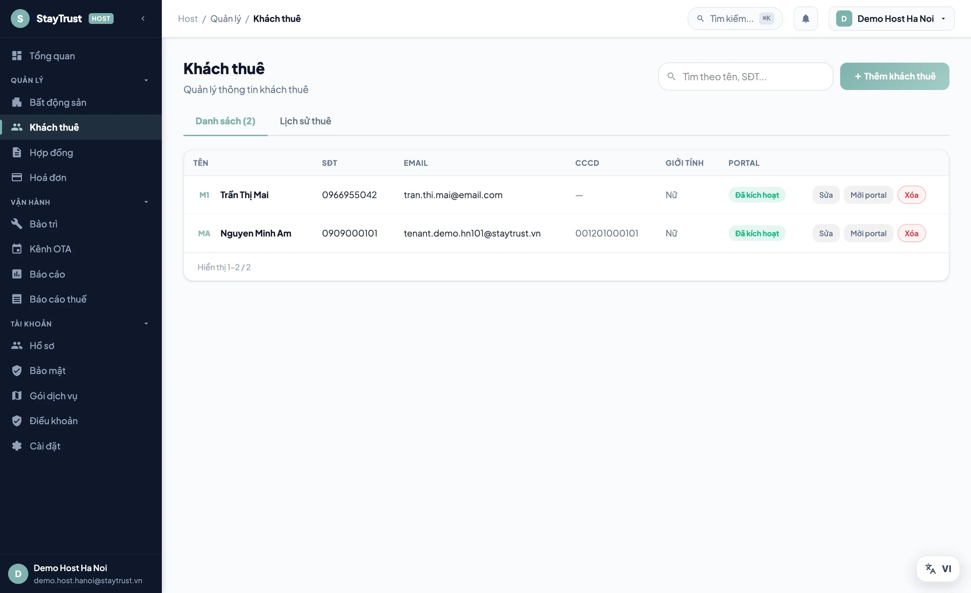
Task: Collapse the sidebar with chevron arrow
Action: (143, 19)
